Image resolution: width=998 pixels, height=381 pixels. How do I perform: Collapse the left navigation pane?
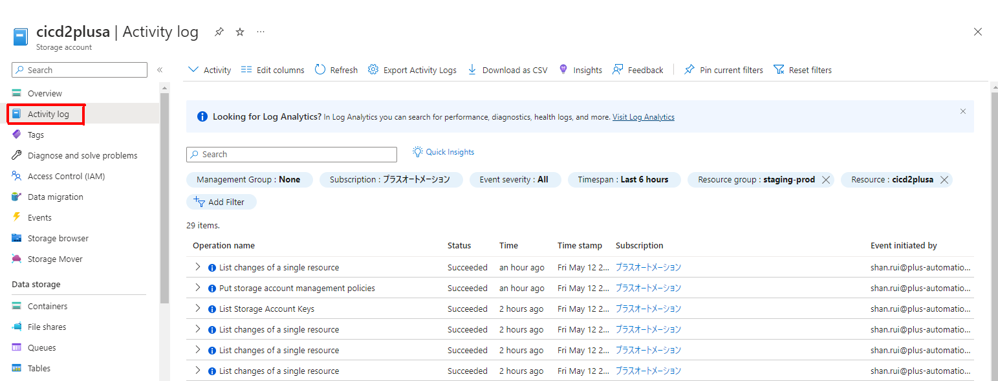(160, 70)
